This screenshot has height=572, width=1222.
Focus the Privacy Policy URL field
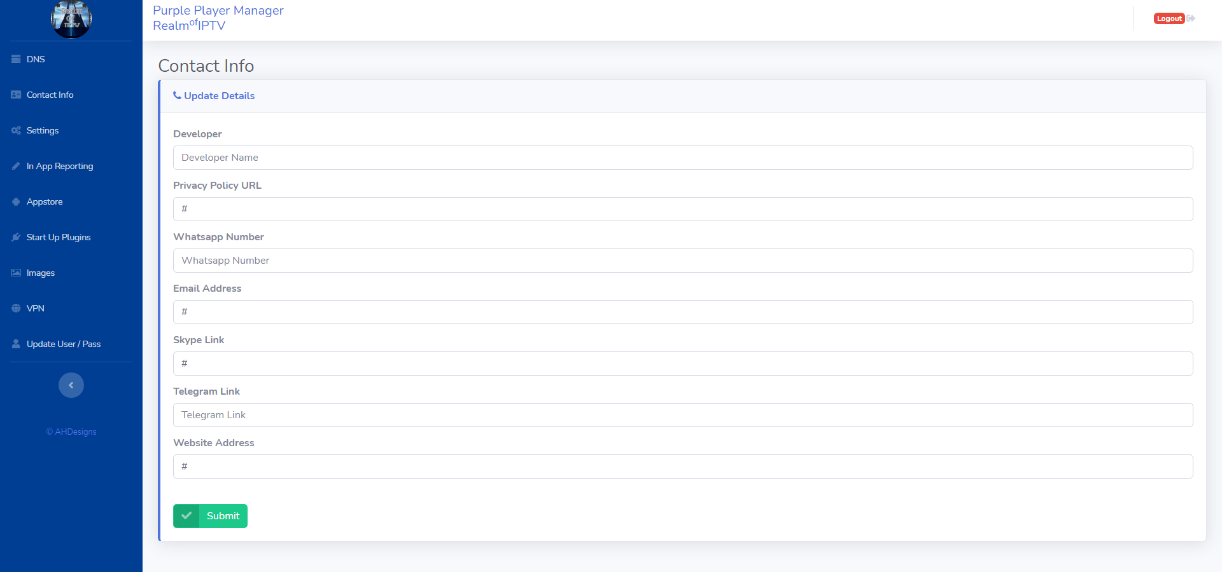pyautogui.click(x=683, y=209)
